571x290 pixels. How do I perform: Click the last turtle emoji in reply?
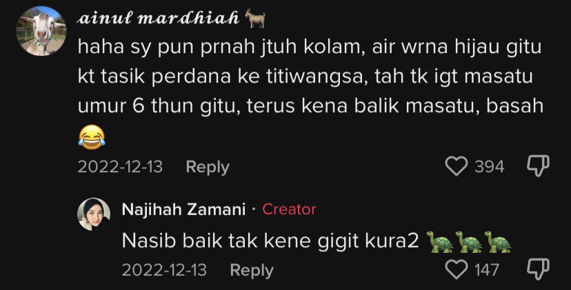pos(497,242)
